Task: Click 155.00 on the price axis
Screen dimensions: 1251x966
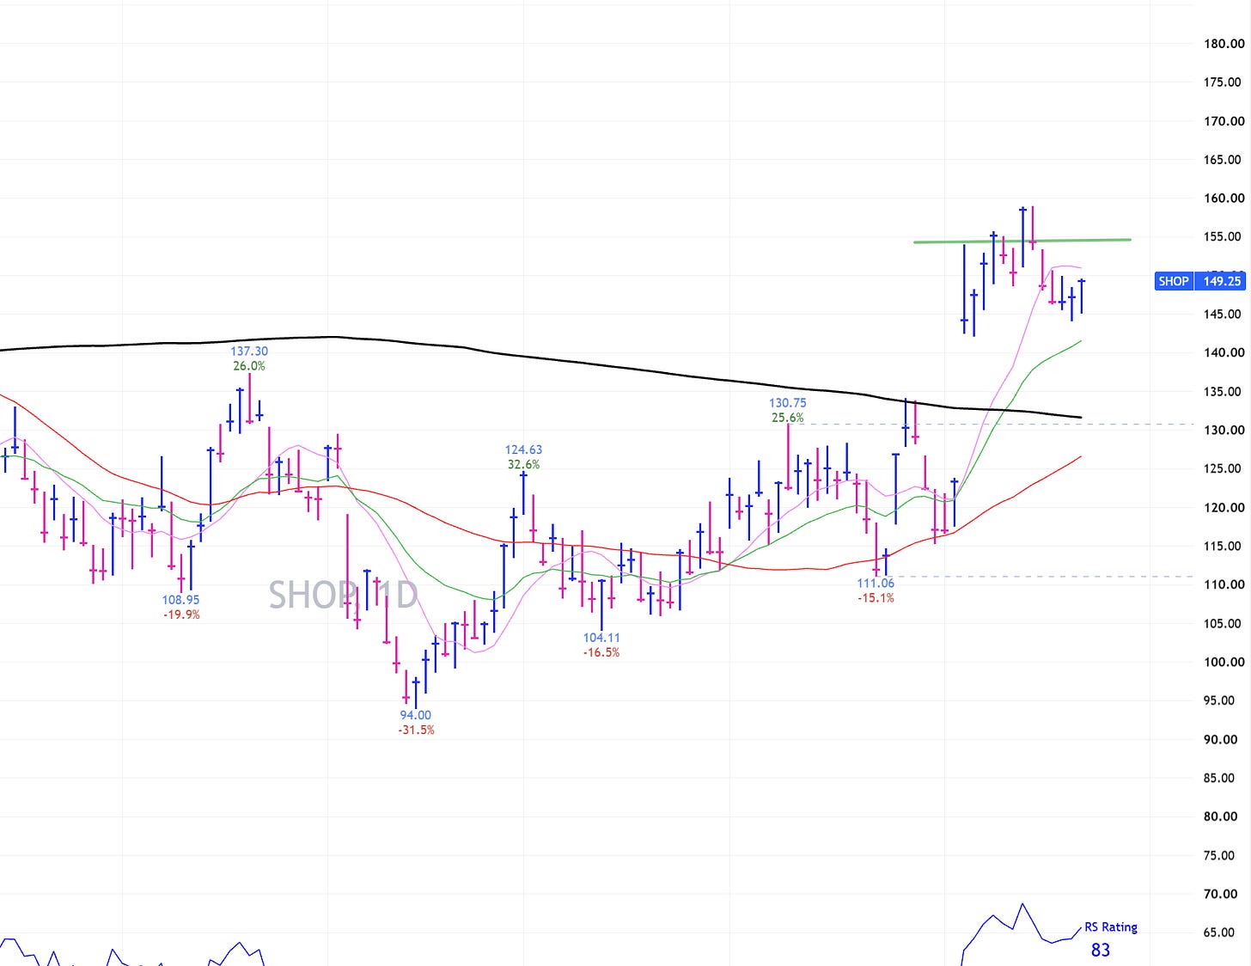Action: (x=1224, y=236)
